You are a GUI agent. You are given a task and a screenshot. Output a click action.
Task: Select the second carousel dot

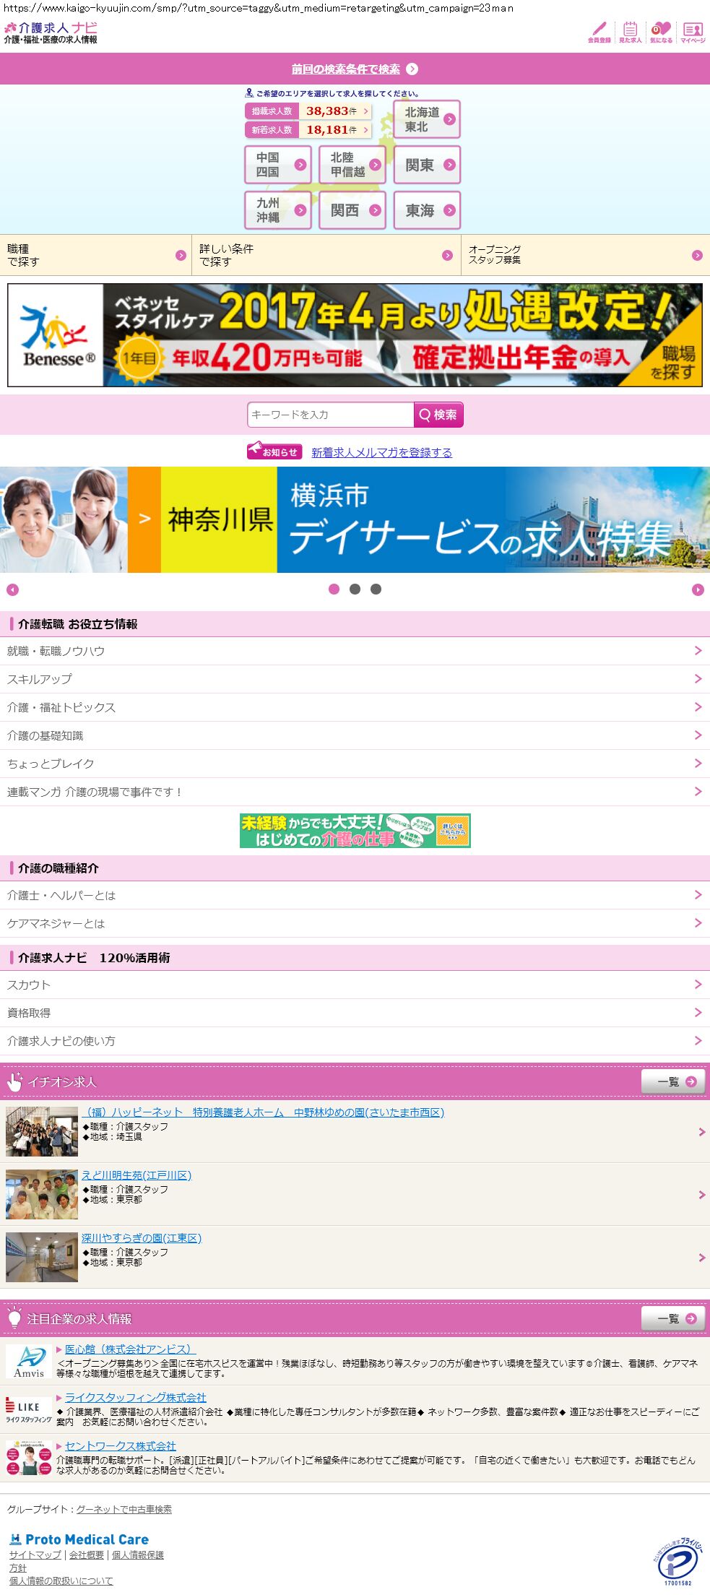coord(355,589)
